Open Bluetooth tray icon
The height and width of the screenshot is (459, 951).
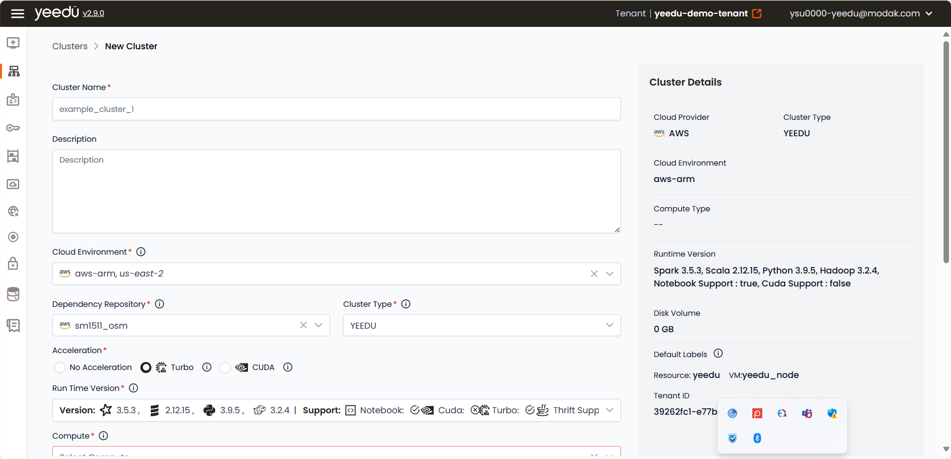pos(757,438)
